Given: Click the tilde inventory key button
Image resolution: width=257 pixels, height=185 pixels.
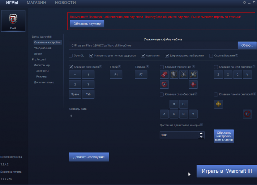Looking at the screenshot, I should (x=75, y=74).
